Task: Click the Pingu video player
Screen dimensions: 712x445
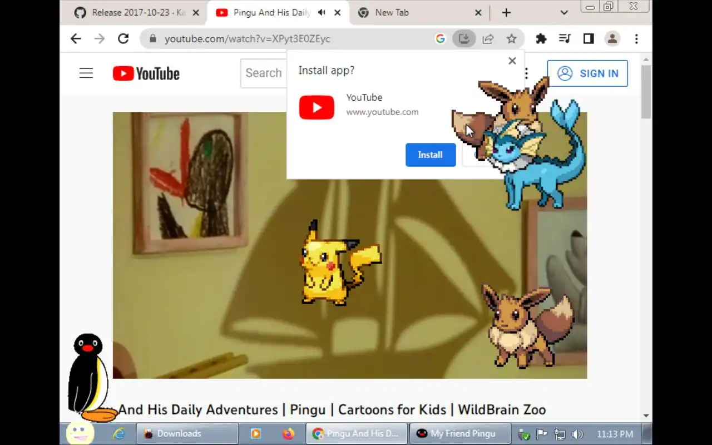Action: (350, 245)
